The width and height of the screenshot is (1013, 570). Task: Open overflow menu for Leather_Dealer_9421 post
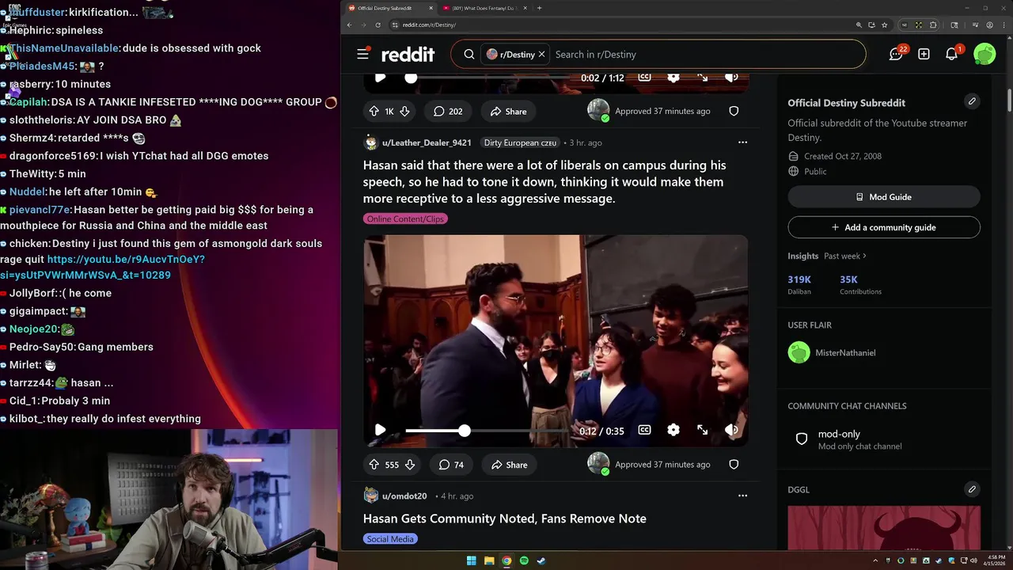tap(742, 142)
